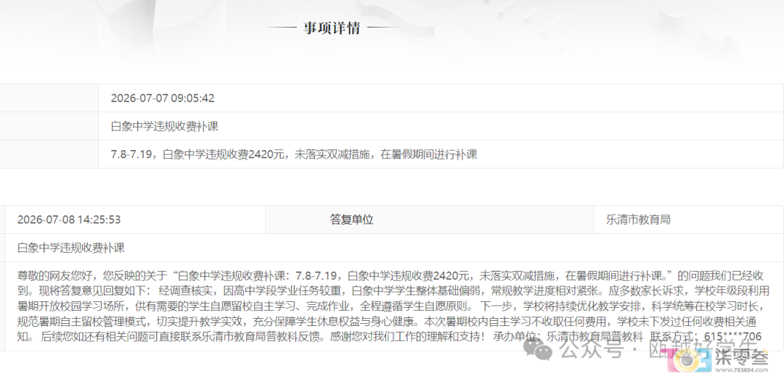
Task: Click the empty label cell beside submission time
Action: tap(49, 99)
